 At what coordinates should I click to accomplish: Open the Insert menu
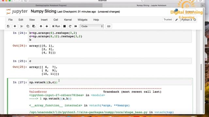coord(44,20)
